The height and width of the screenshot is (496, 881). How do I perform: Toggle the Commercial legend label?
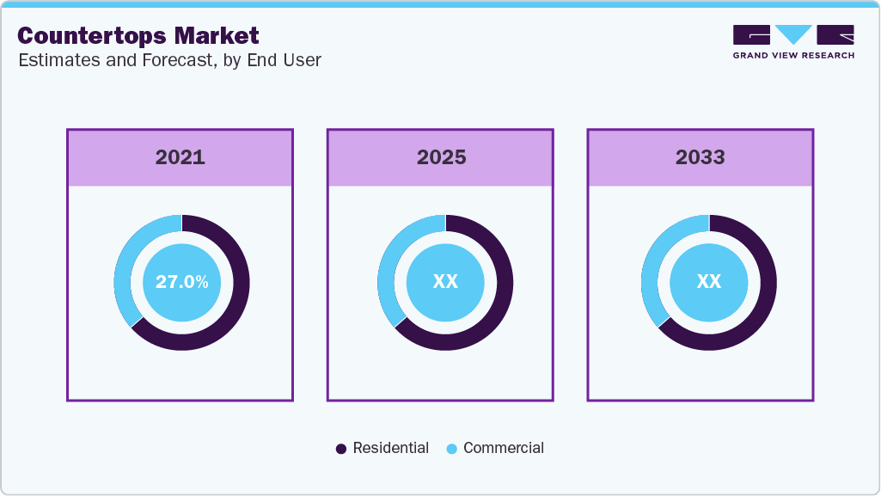[x=503, y=448]
